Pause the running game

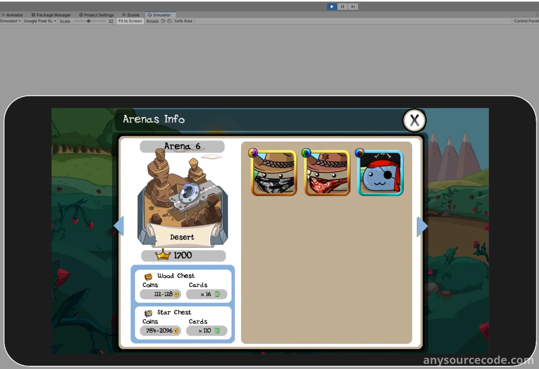pos(342,6)
